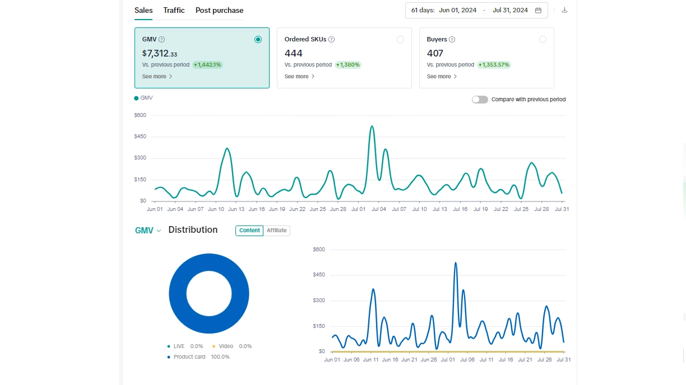Click the LIVE legend marker
This screenshot has height=385, width=686.
point(169,346)
